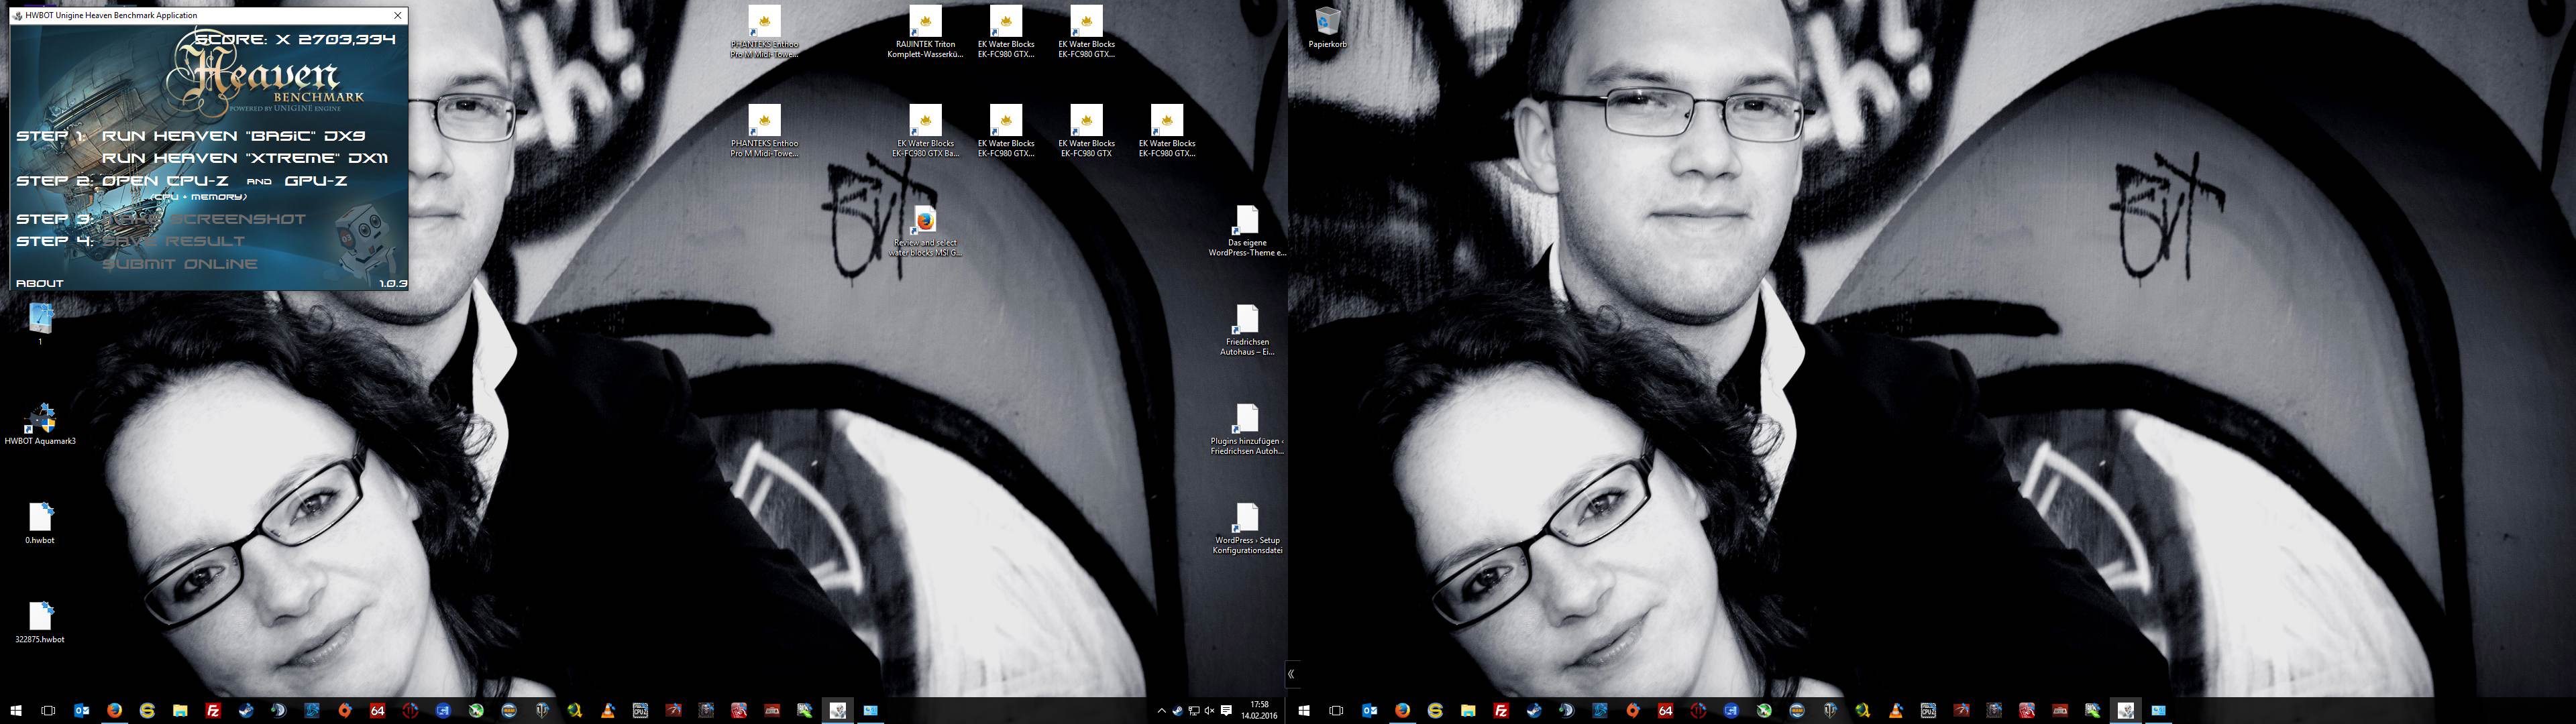Open Task View on left monitor taskbar
This screenshot has width=2576, height=724.
click(x=48, y=710)
